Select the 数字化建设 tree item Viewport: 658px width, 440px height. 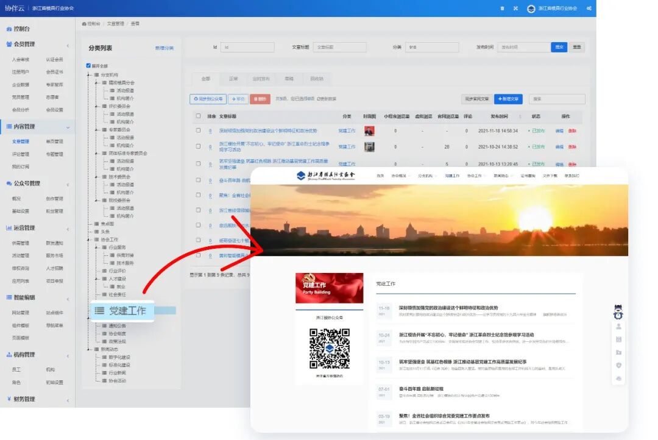119,357
